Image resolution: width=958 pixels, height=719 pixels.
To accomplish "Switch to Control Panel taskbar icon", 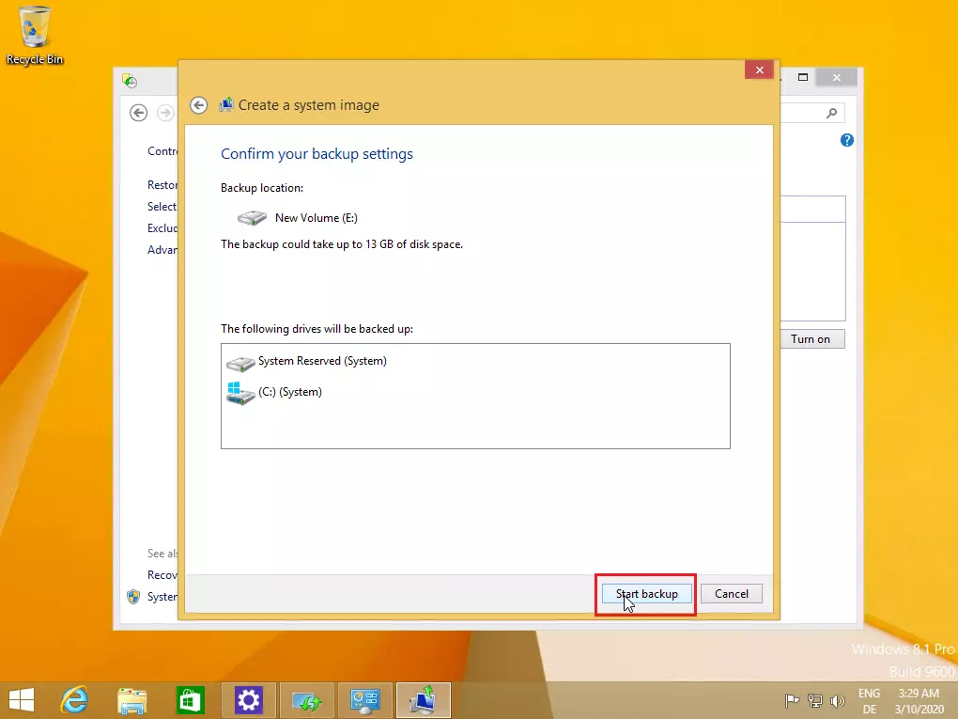I will [x=365, y=700].
